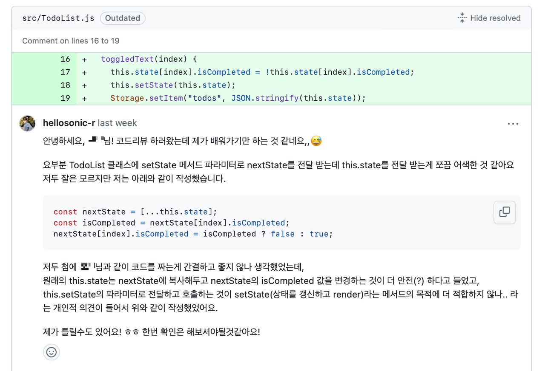Click hellosonic-r's avatar picture
The width and height of the screenshot is (545, 371).
coord(27,123)
